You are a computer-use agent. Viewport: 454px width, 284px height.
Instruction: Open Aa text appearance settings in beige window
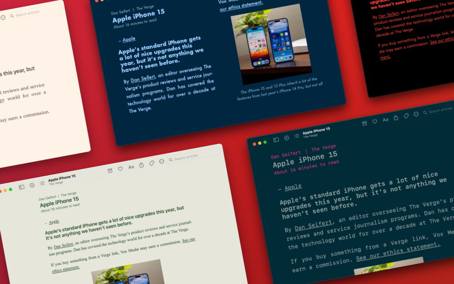coord(131,167)
